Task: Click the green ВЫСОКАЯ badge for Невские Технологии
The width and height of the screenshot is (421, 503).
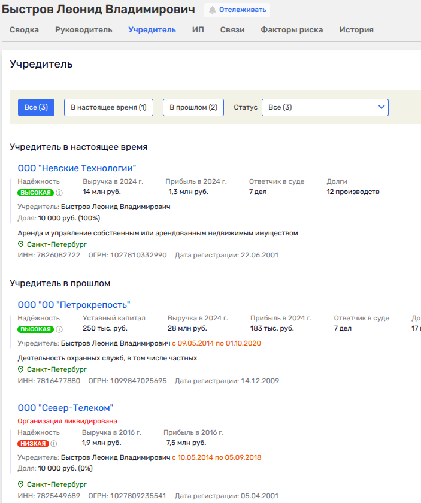Action: [x=35, y=193]
